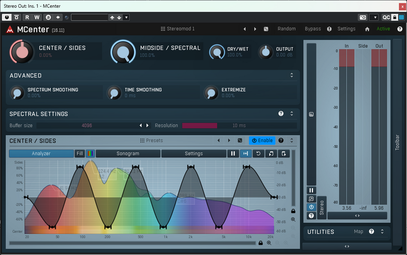Open the vertical Toolbar strip
The image size is (407, 255).
click(397, 143)
